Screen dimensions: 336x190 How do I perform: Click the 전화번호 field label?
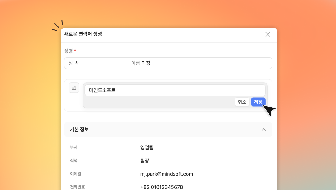(x=77, y=187)
